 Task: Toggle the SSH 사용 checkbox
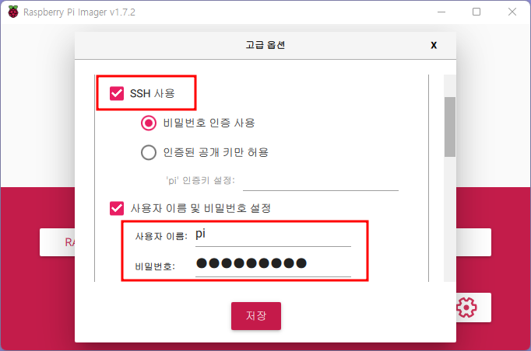click(117, 93)
